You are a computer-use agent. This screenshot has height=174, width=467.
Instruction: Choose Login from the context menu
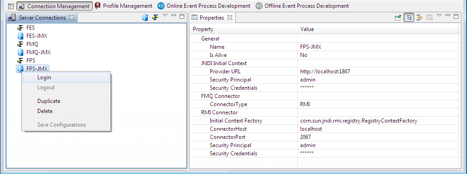(x=66, y=77)
